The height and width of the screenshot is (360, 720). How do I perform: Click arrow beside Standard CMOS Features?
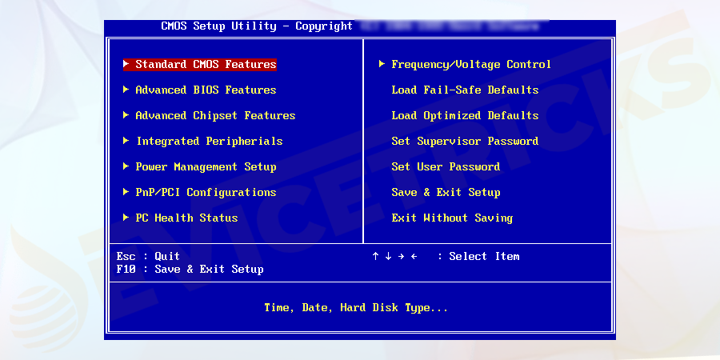[x=126, y=64]
